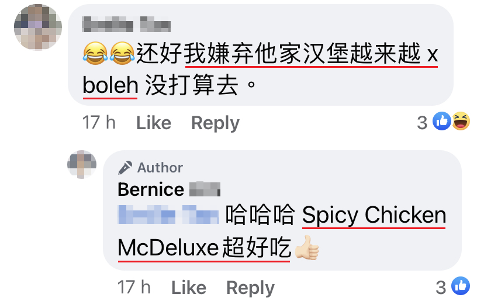This screenshot has width=484, height=301.
Task: Open Bernice's small profile picture
Action: [x=82, y=165]
